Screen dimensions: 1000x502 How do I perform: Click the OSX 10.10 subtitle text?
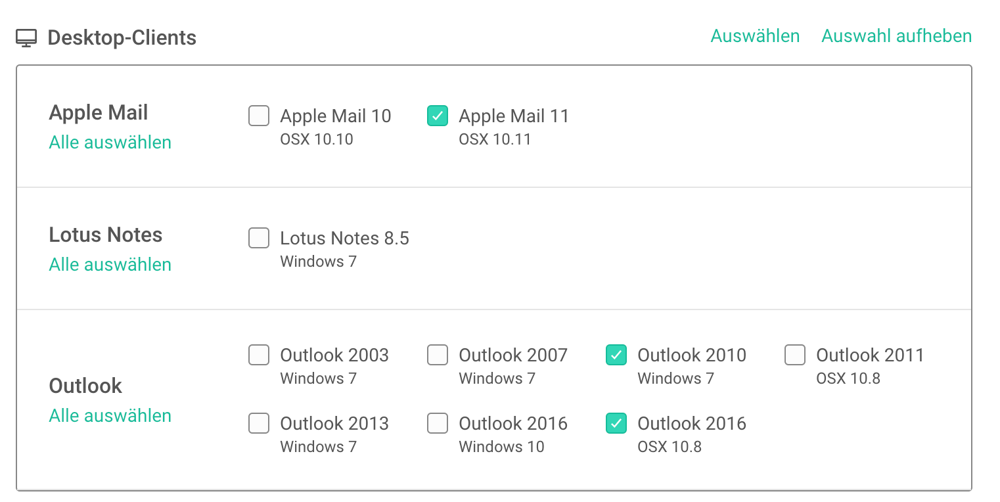pyautogui.click(x=317, y=139)
